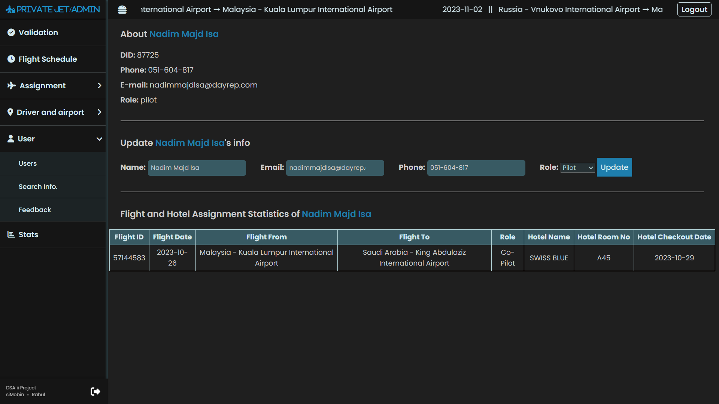Select the Role dropdown for Pilot
The height and width of the screenshot is (404, 719).
point(577,167)
